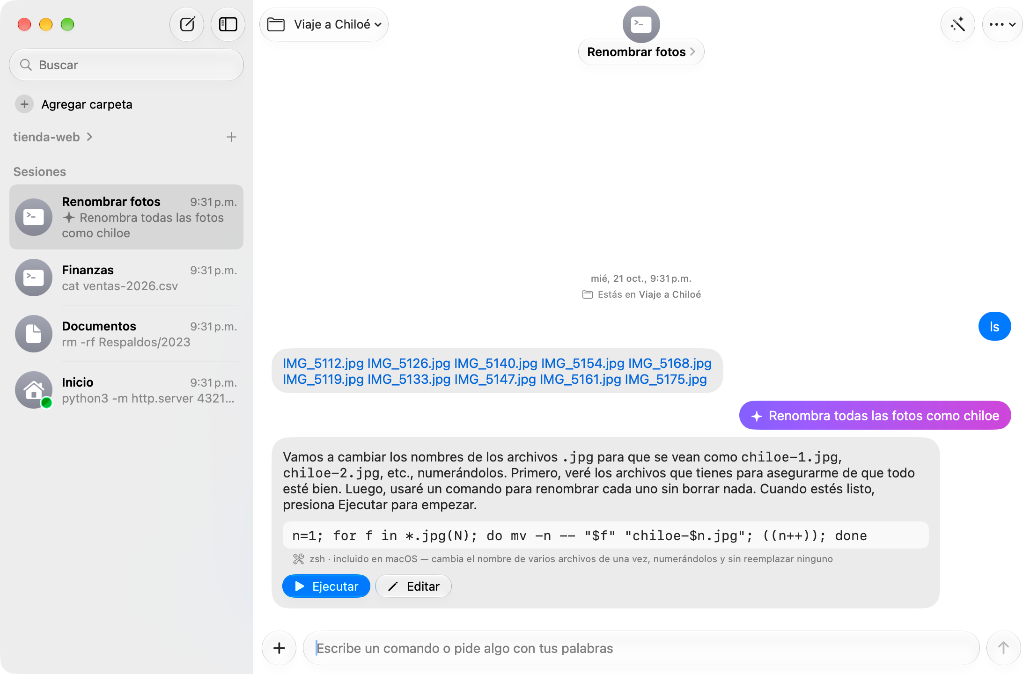Click the tools icon next to zsh note
Screen dimensions: 1030x674
(x=298, y=559)
